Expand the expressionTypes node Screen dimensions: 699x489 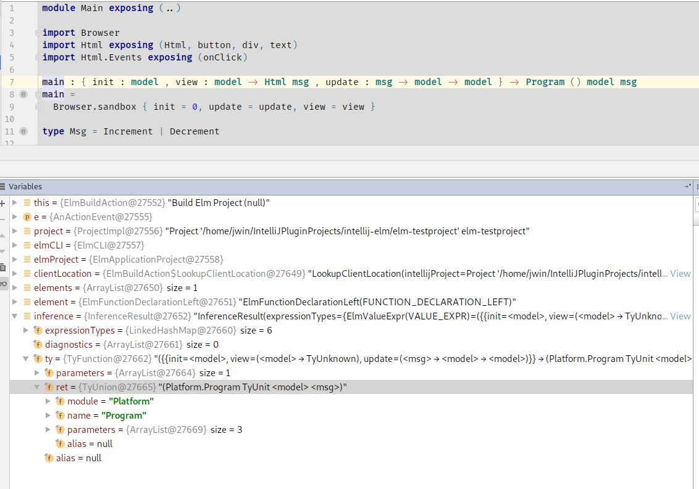click(25, 330)
